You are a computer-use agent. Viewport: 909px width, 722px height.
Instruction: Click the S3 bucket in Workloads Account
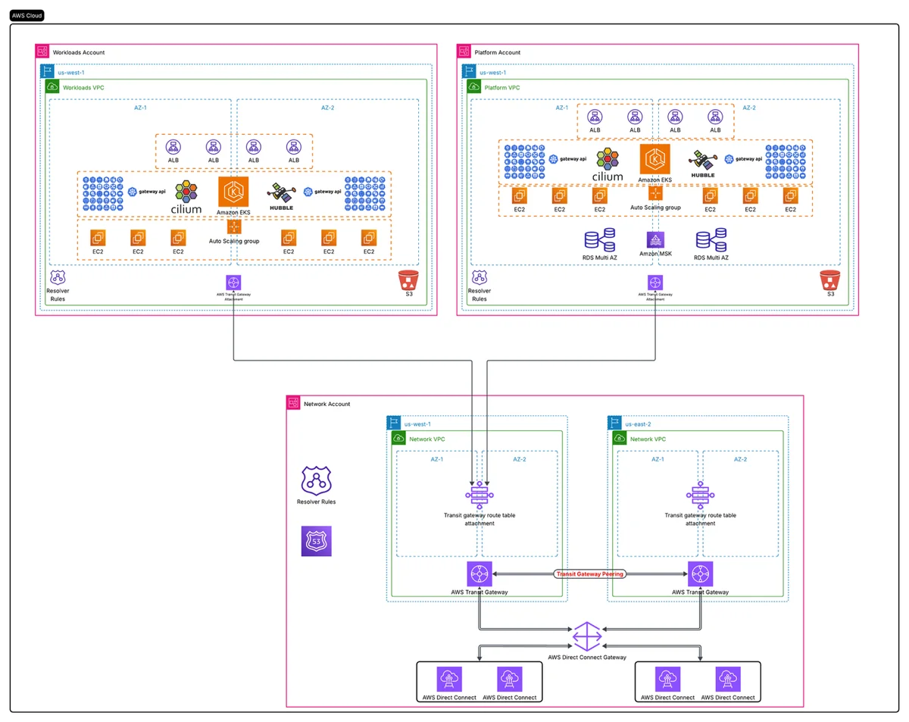coord(408,282)
